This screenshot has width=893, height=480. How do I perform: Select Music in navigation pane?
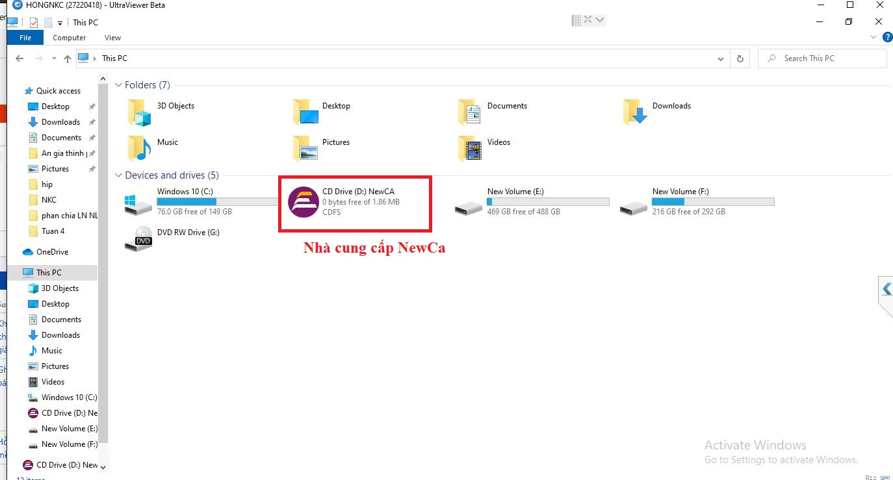click(x=52, y=351)
